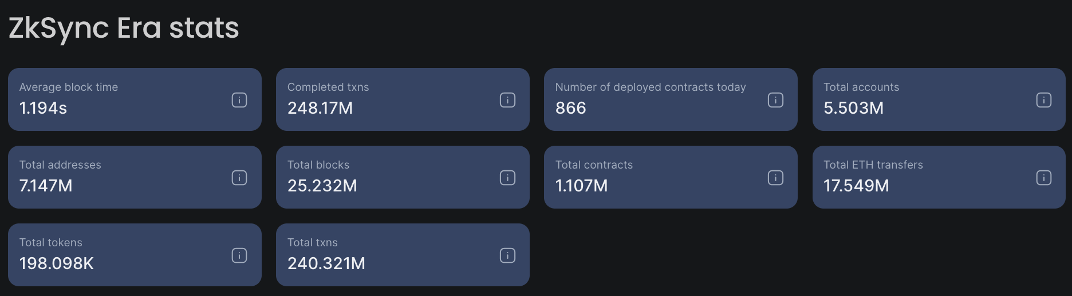The width and height of the screenshot is (1072, 296).
Task: Select the Total ETH transfers card
Action: pos(939,177)
